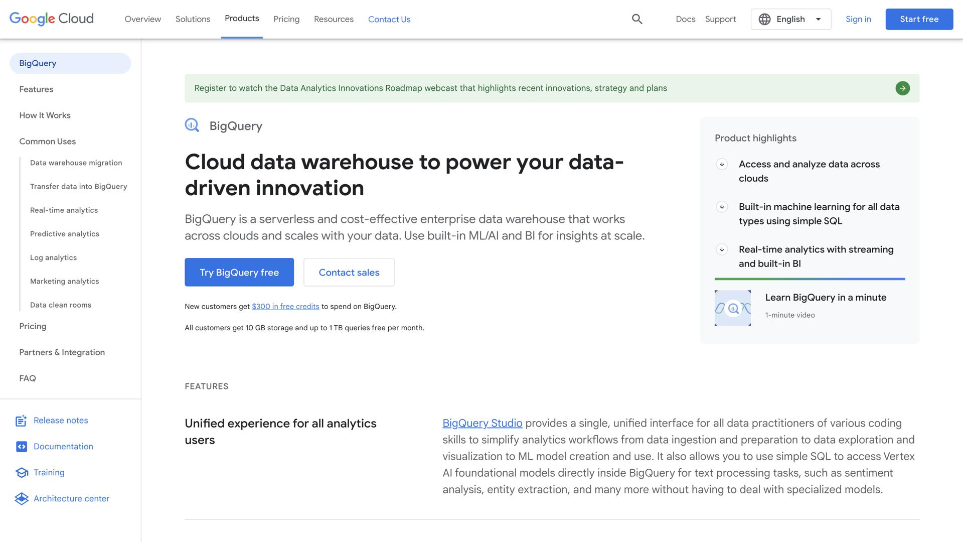This screenshot has width=963, height=542.
Task: Click the globe language icon
Action: click(764, 19)
